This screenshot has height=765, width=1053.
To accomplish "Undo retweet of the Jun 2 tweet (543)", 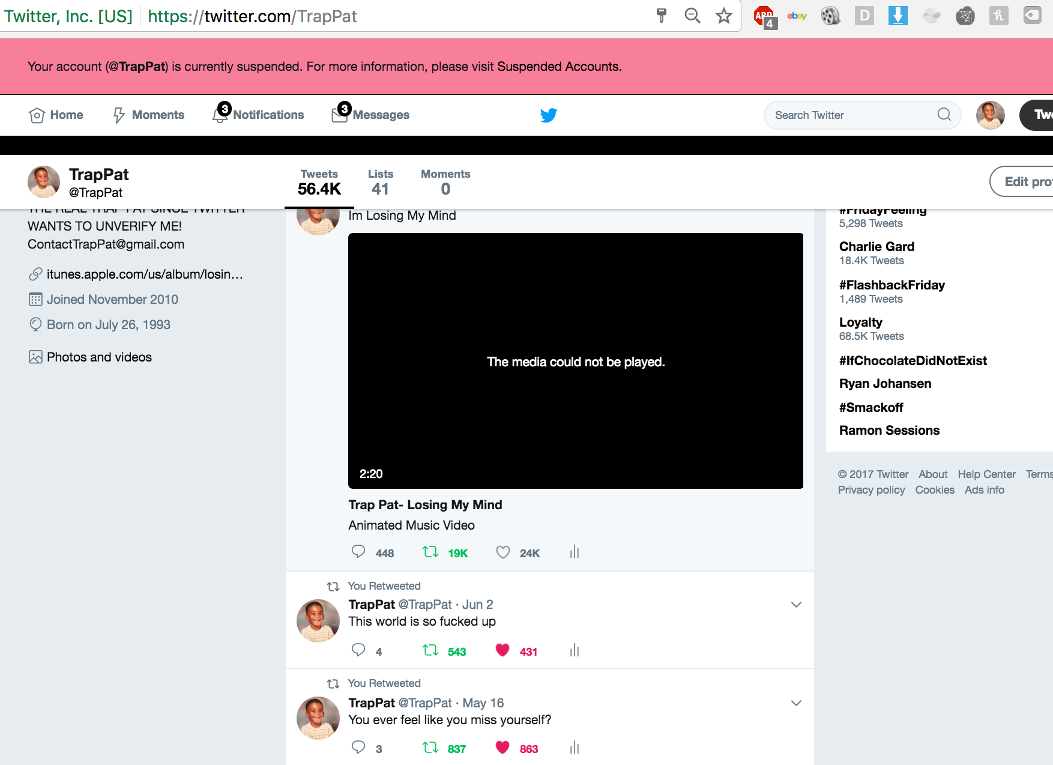I will 430,650.
